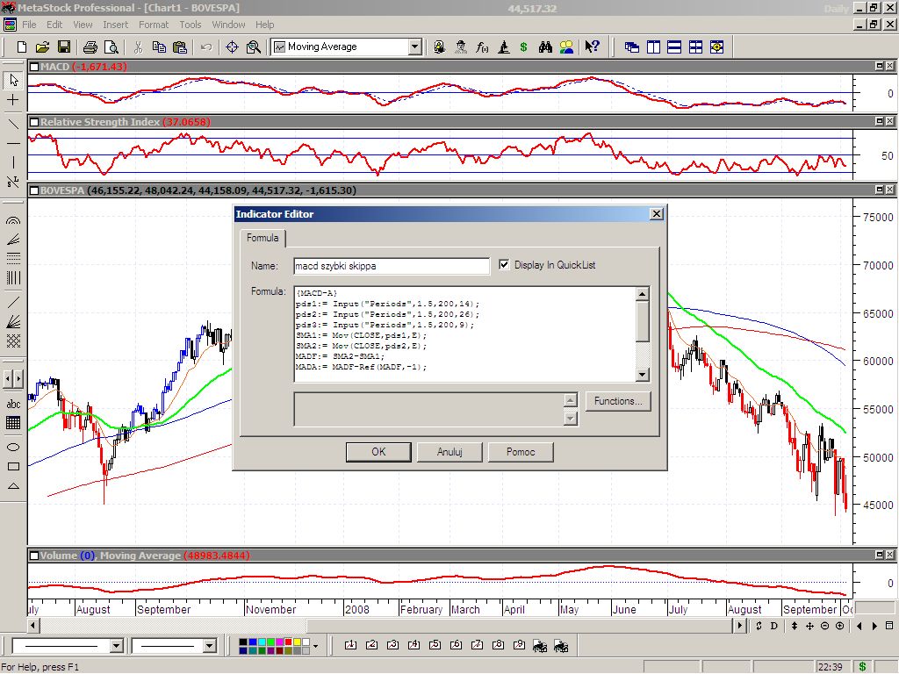Screen dimensions: 899x674
Task: Open the color palette dropdown arrow
Action: (315, 646)
